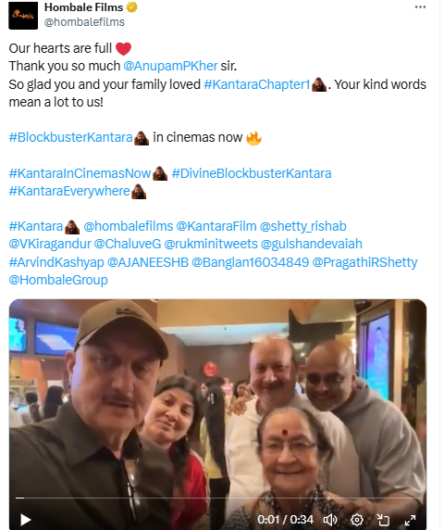Viewport: 444px width, 530px height.
Task: Open the @rukminitweets mention
Action: [x=211, y=244]
